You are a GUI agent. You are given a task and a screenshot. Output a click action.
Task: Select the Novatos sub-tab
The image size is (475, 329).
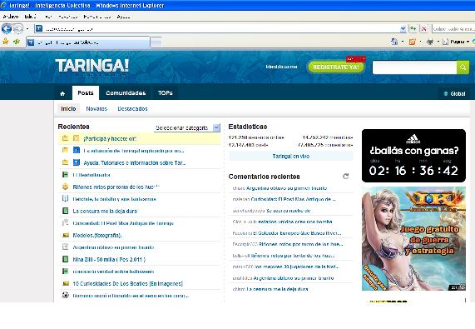(96, 108)
